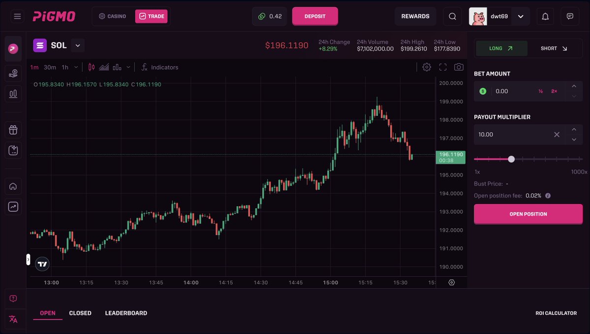Open chart settings gear

[426, 67]
